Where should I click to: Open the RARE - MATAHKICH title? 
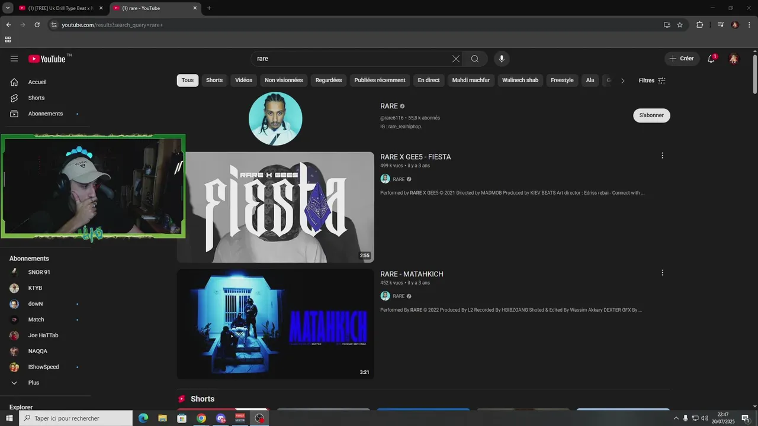412,274
